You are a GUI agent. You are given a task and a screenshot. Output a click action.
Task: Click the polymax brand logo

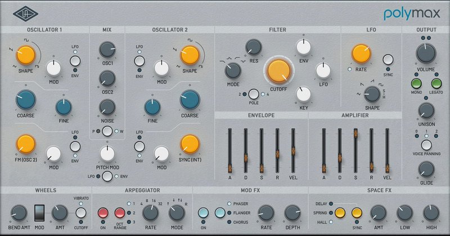[412, 14]
